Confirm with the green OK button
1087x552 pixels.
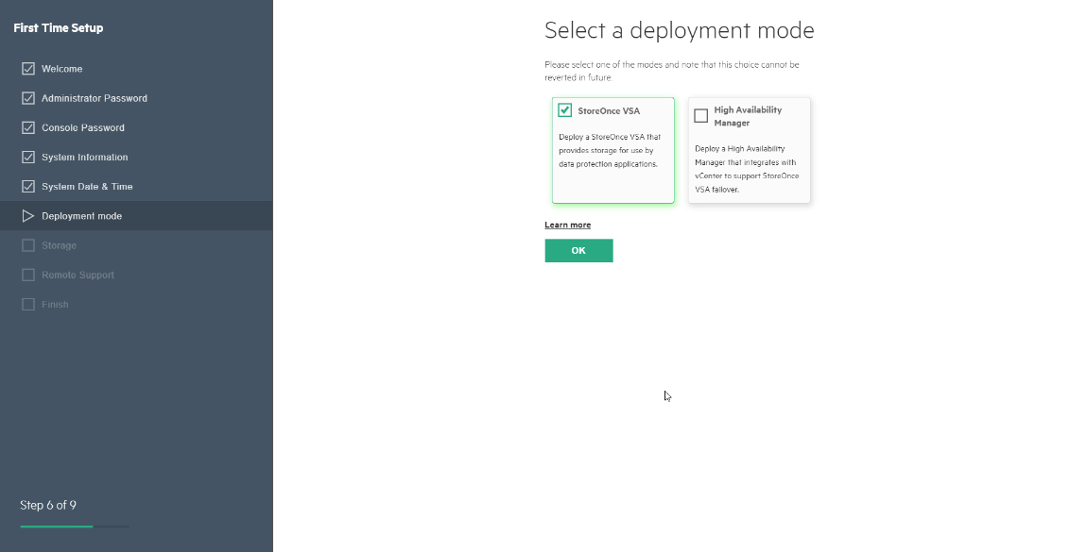tap(578, 250)
